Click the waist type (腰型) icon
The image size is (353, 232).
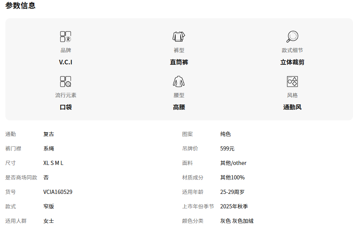pyautogui.click(x=179, y=82)
